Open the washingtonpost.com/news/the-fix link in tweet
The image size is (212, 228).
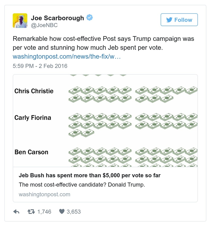coord(67,57)
